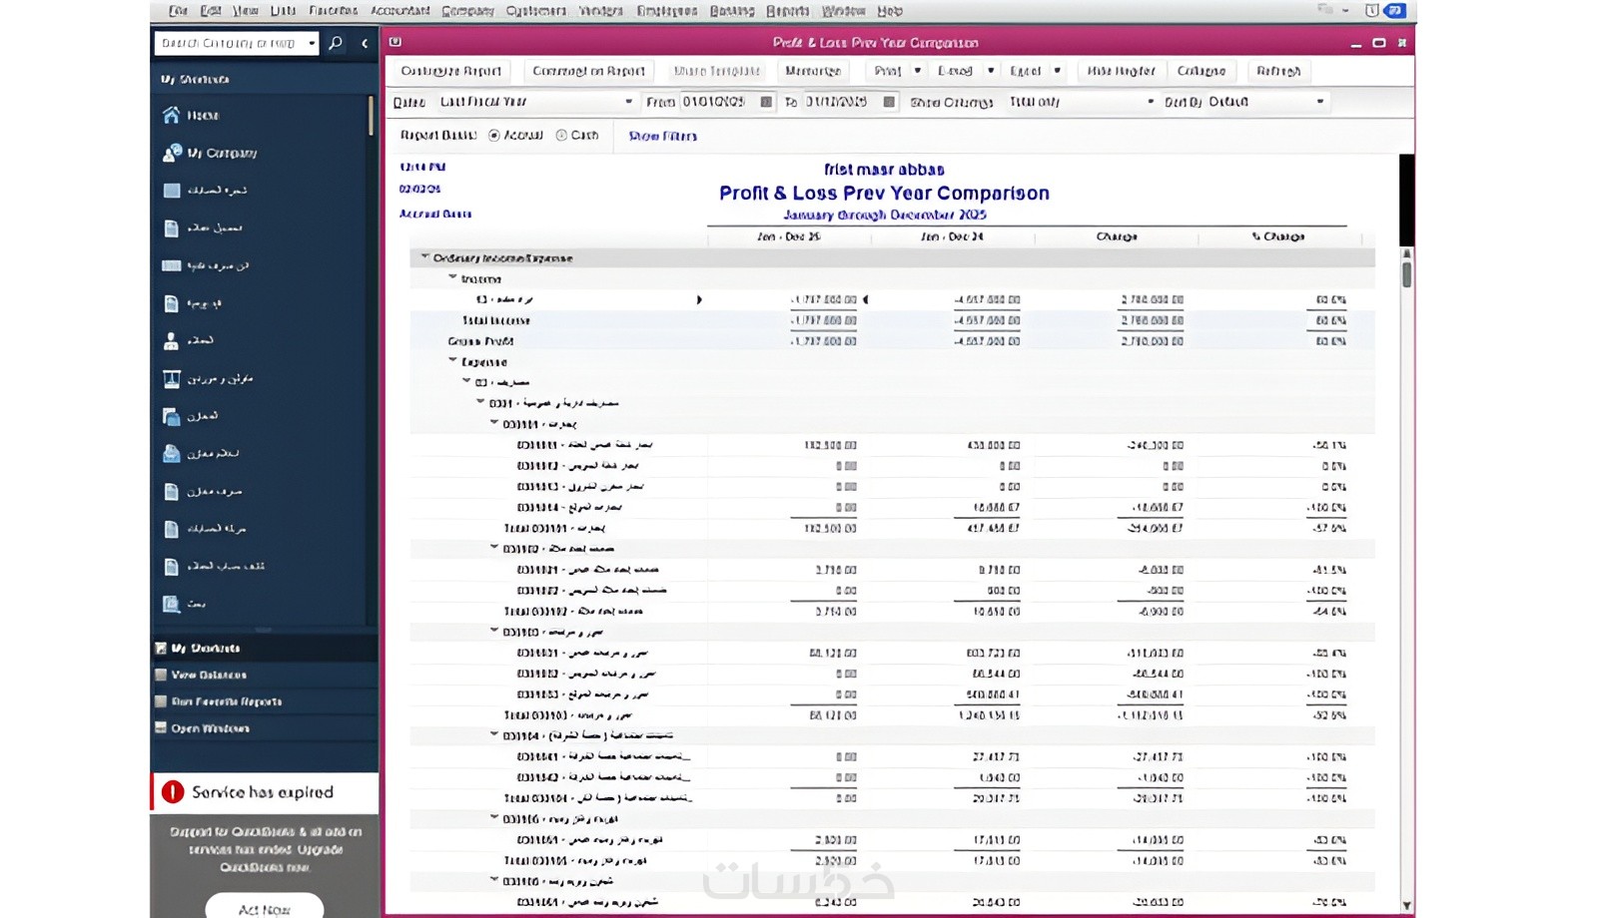This screenshot has width=1598, height=918.
Task: Open My Company from the sidebar
Action: point(209,153)
